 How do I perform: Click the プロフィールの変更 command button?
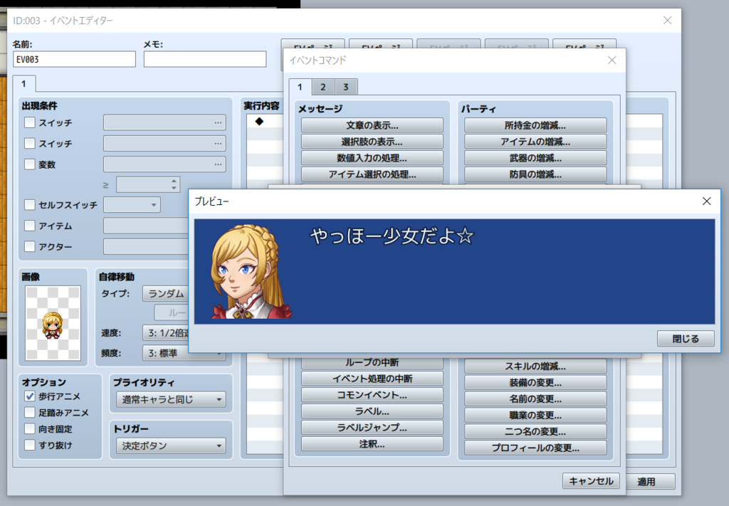pos(535,448)
